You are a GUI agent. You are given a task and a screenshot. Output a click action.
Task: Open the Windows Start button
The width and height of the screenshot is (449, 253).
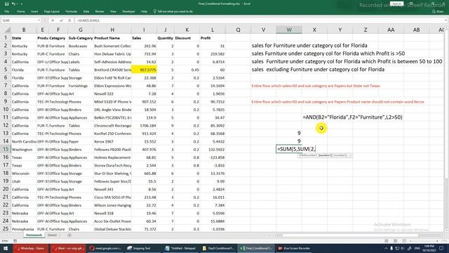point(6,248)
